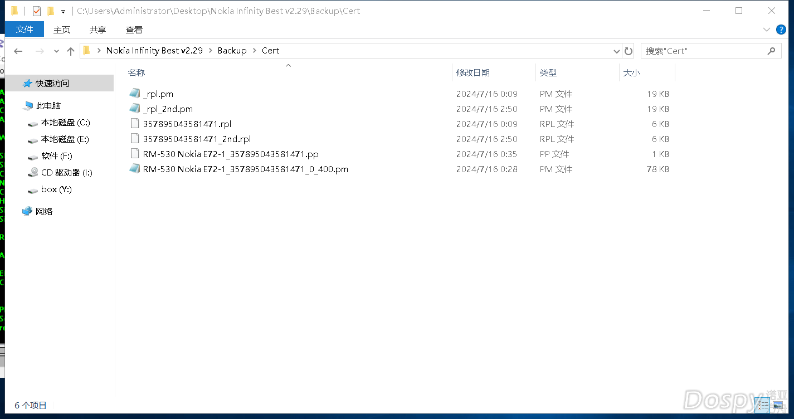The image size is (794, 419).
Task: Click the Cert breadcrumb segment
Action: click(270, 51)
